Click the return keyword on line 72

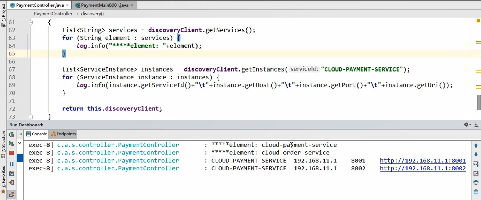tap(73, 109)
